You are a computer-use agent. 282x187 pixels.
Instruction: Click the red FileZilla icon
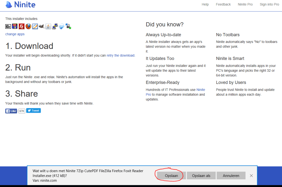click(x=21, y=26)
